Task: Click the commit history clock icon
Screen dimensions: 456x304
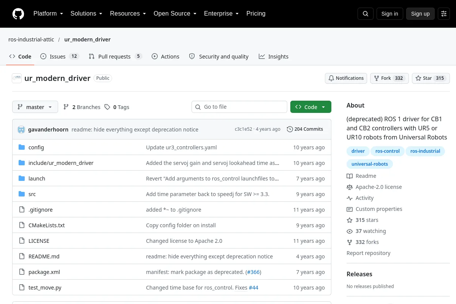Action: (290, 129)
